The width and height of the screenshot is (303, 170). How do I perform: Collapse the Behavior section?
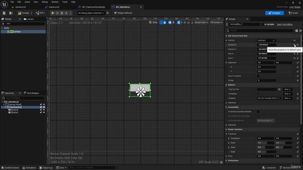tap(226, 85)
